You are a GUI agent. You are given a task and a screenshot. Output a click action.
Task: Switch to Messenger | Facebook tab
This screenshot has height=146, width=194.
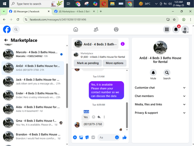[29, 12]
